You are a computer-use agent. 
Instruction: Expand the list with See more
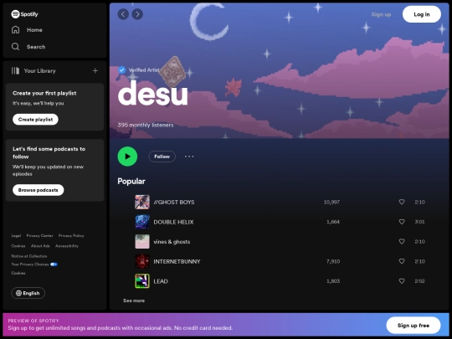pyautogui.click(x=134, y=300)
